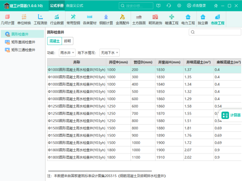The height and width of the screenshot is (181, 242).
Task: Open the floating 计算器 calculator widget
Action: pyautogui.click(x=231, y=115)
